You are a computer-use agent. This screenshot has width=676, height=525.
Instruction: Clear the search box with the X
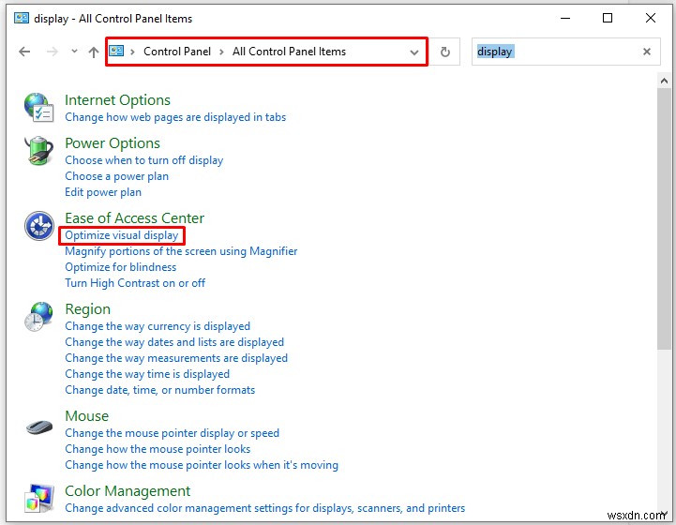pyautogui.click(x=646, y=52)
